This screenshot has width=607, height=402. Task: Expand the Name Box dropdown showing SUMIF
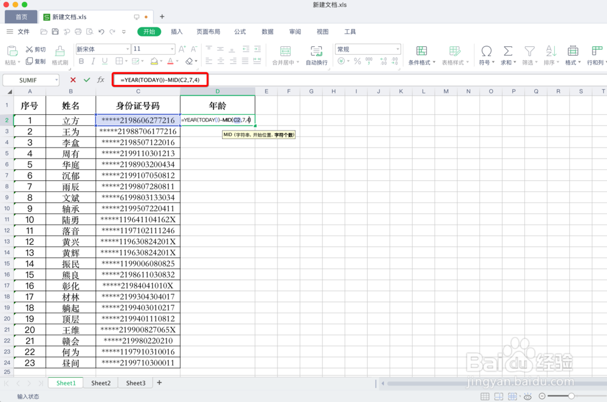pyautogui.click(x=56, y=80)
